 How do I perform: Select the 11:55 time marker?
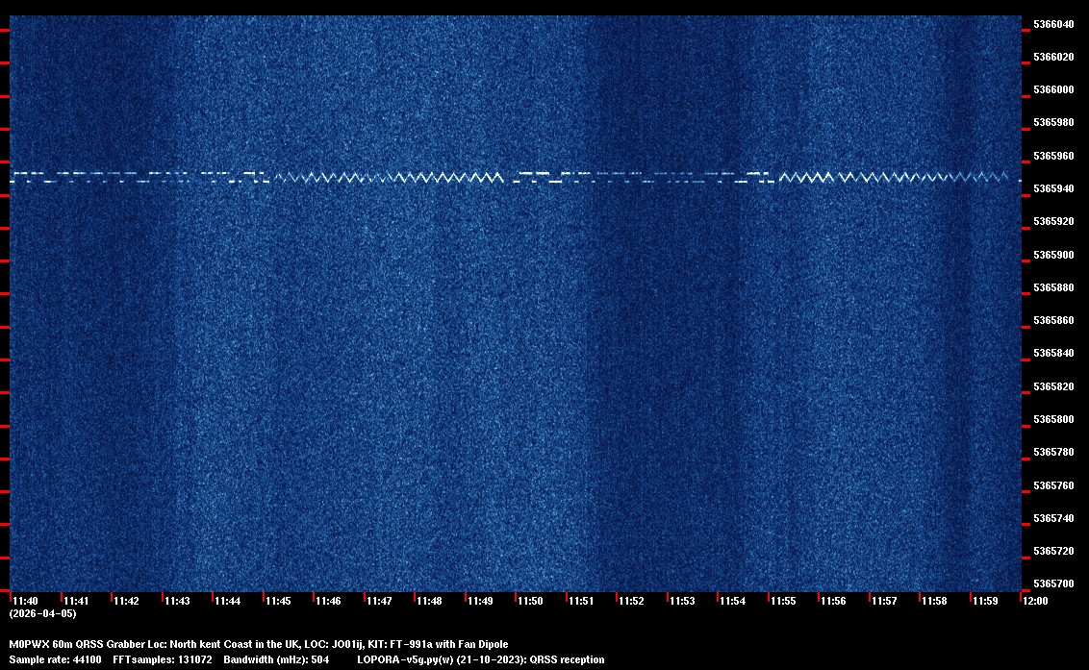[783, 601]
